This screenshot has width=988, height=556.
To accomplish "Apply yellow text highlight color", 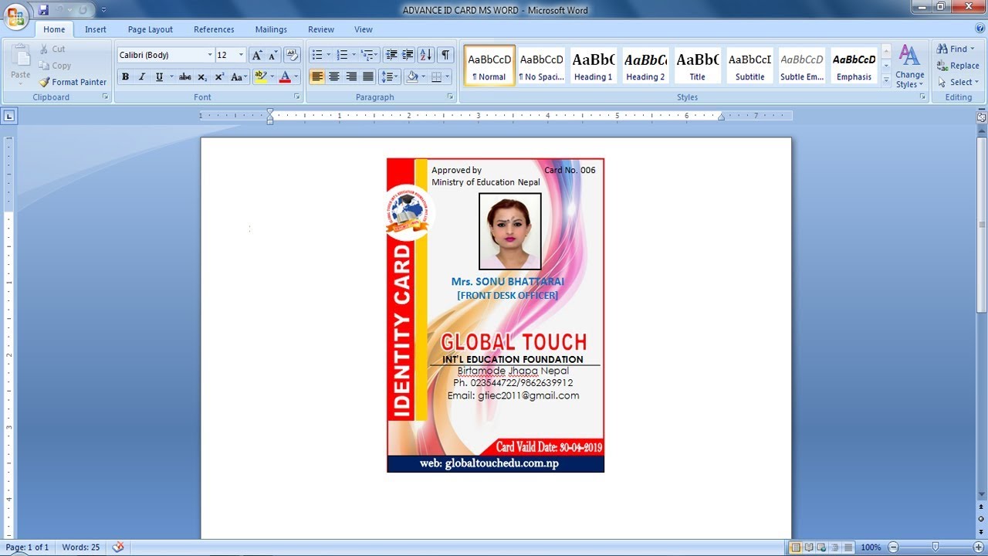I will coord(260,76).
